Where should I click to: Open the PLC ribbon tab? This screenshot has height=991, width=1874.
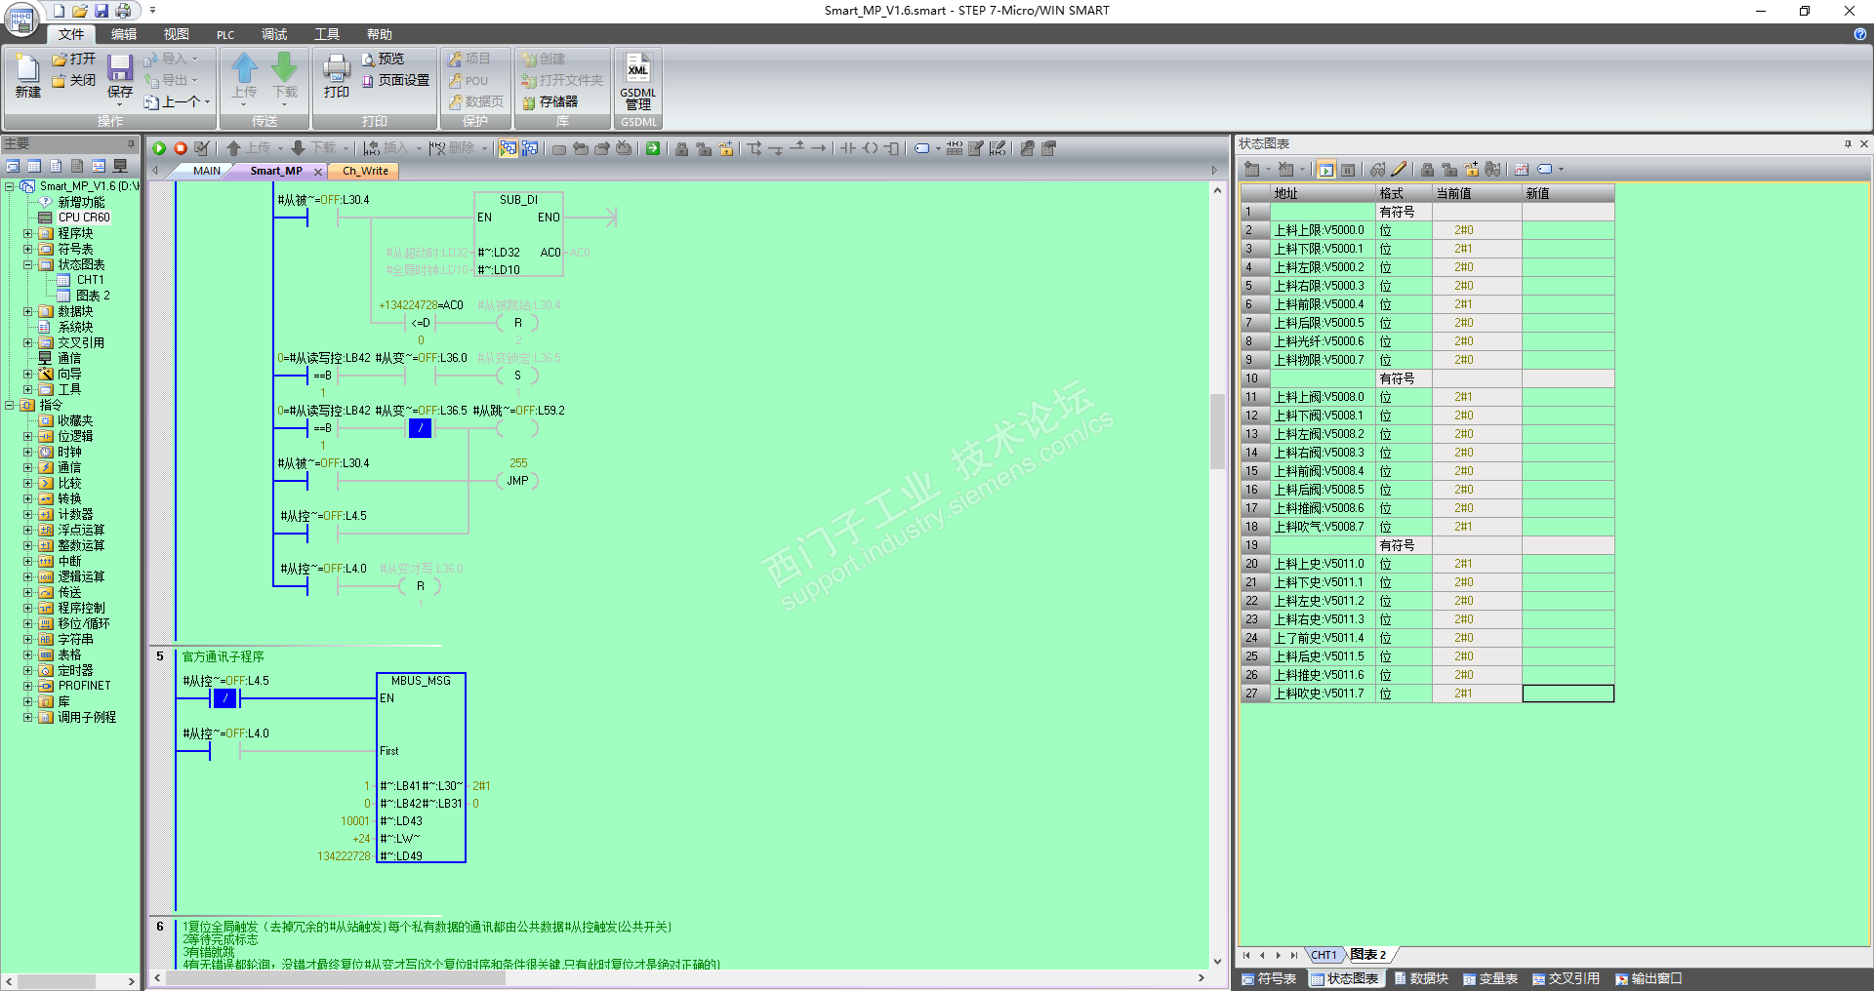(x=225, y=34)
